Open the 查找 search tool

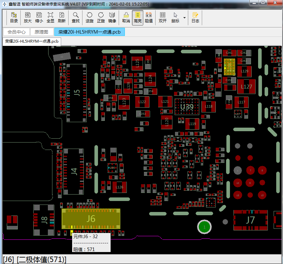pyautogui.click(x=76, y=17)
